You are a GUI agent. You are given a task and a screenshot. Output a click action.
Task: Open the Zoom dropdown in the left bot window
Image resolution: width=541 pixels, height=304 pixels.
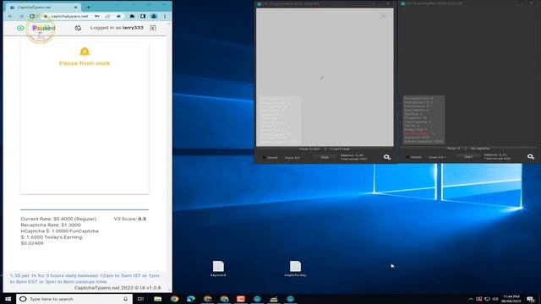click(292, 158)
